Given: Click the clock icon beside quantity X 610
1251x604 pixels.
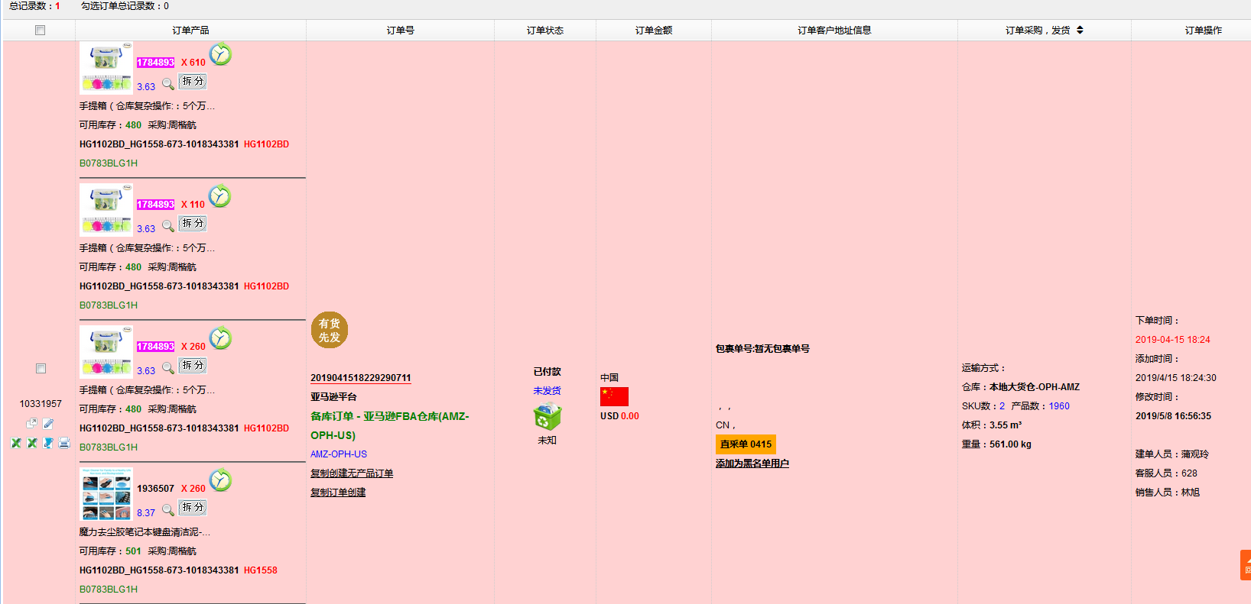Looking at the screenshot, I should 220,55.
